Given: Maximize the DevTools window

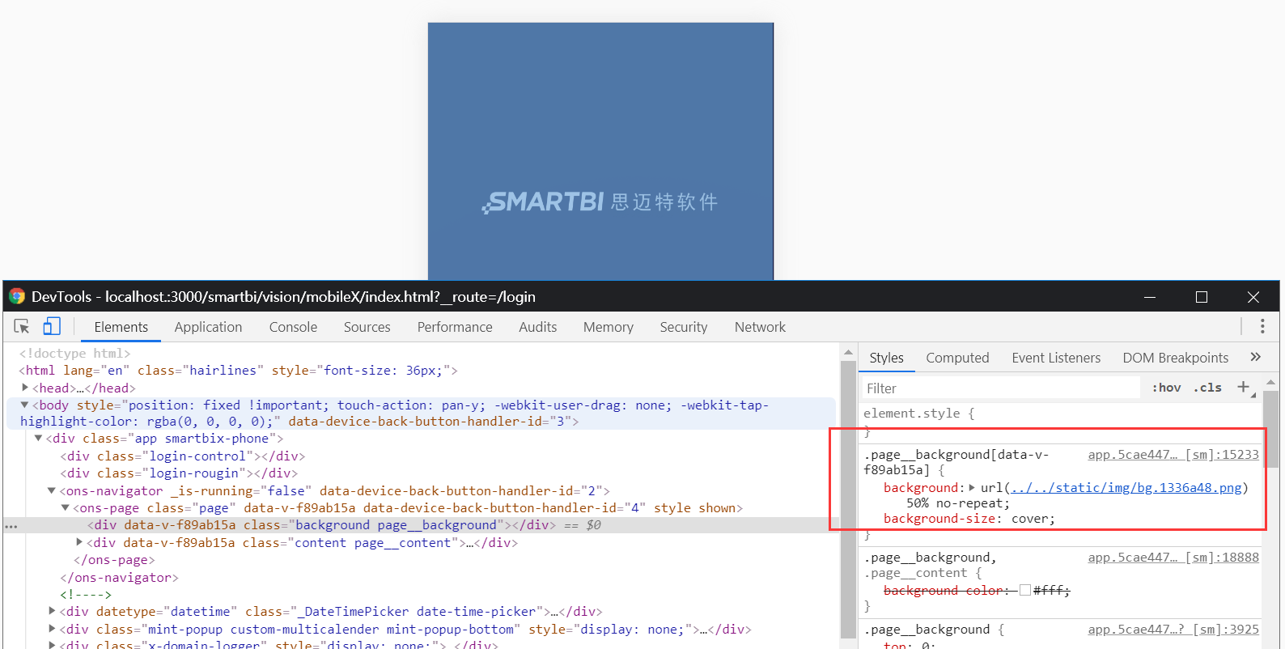Looking at the screenshot, I should [1202, 297].
